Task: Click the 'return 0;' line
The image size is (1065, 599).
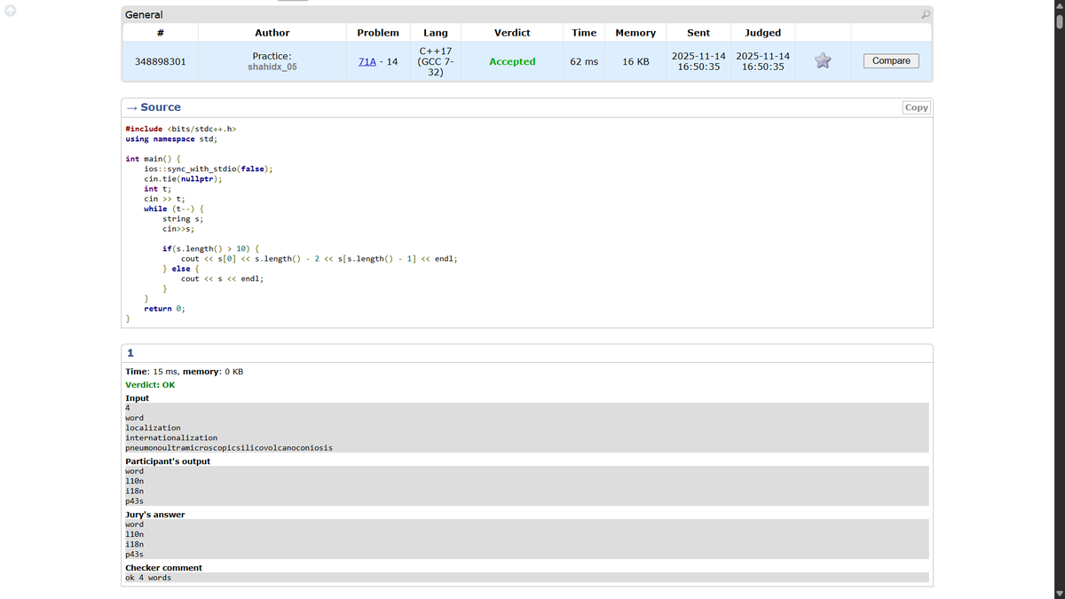Action: 164,308
